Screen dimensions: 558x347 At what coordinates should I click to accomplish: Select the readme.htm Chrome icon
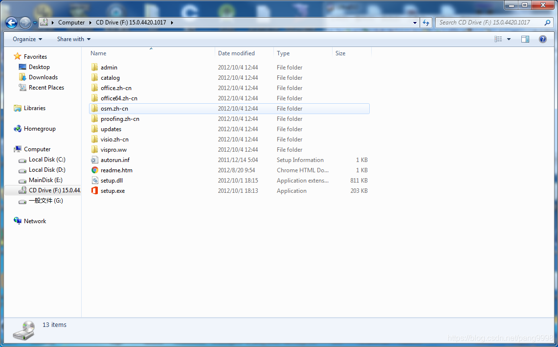94,170
